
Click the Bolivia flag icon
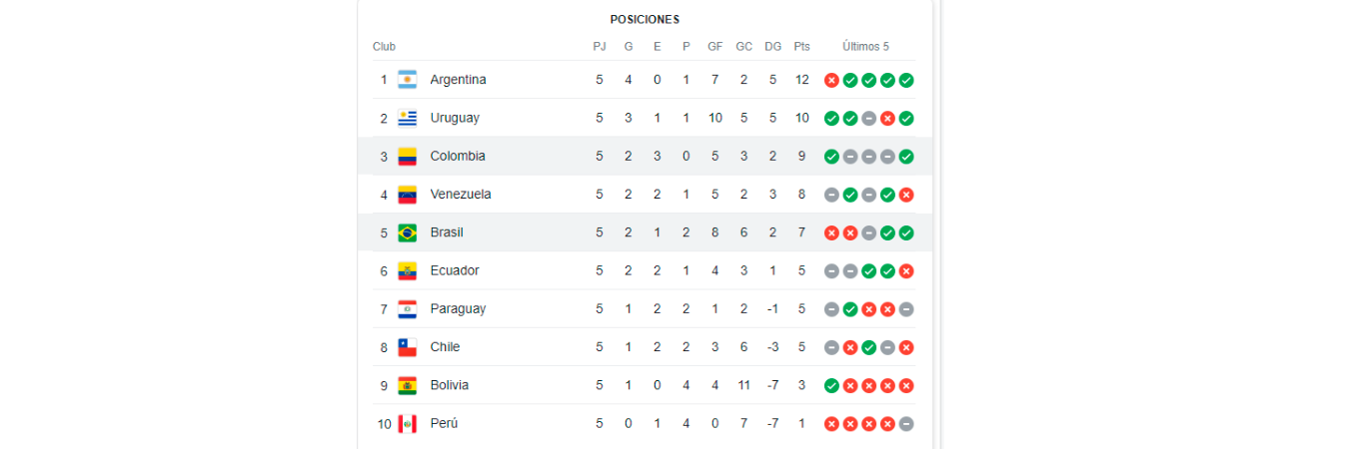tap(407, 385)
